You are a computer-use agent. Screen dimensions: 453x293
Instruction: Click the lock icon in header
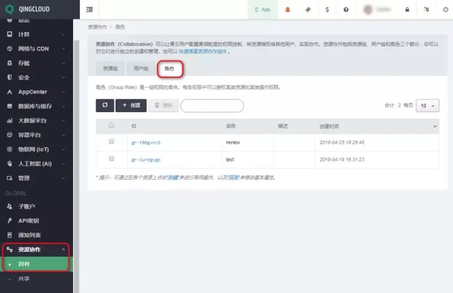point(407,10)
